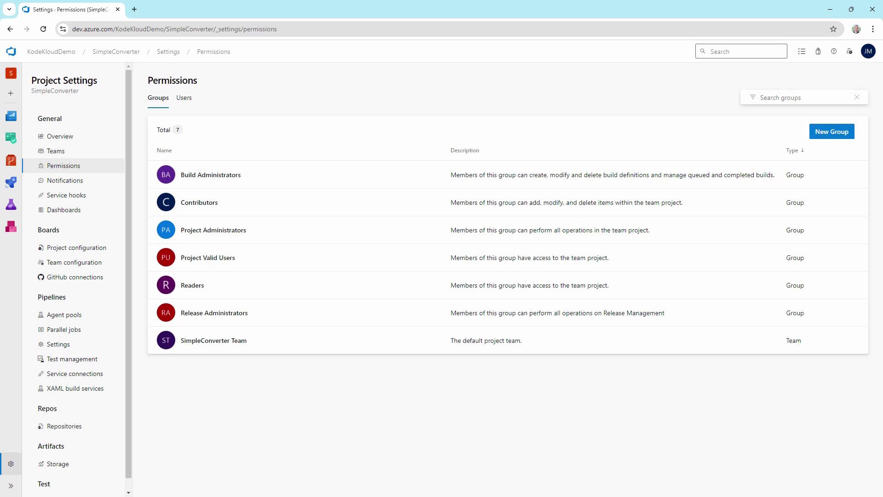Viewport: 883px width, 497px height.
Task: Open a new browser tab
Action: tap(134, 9)
